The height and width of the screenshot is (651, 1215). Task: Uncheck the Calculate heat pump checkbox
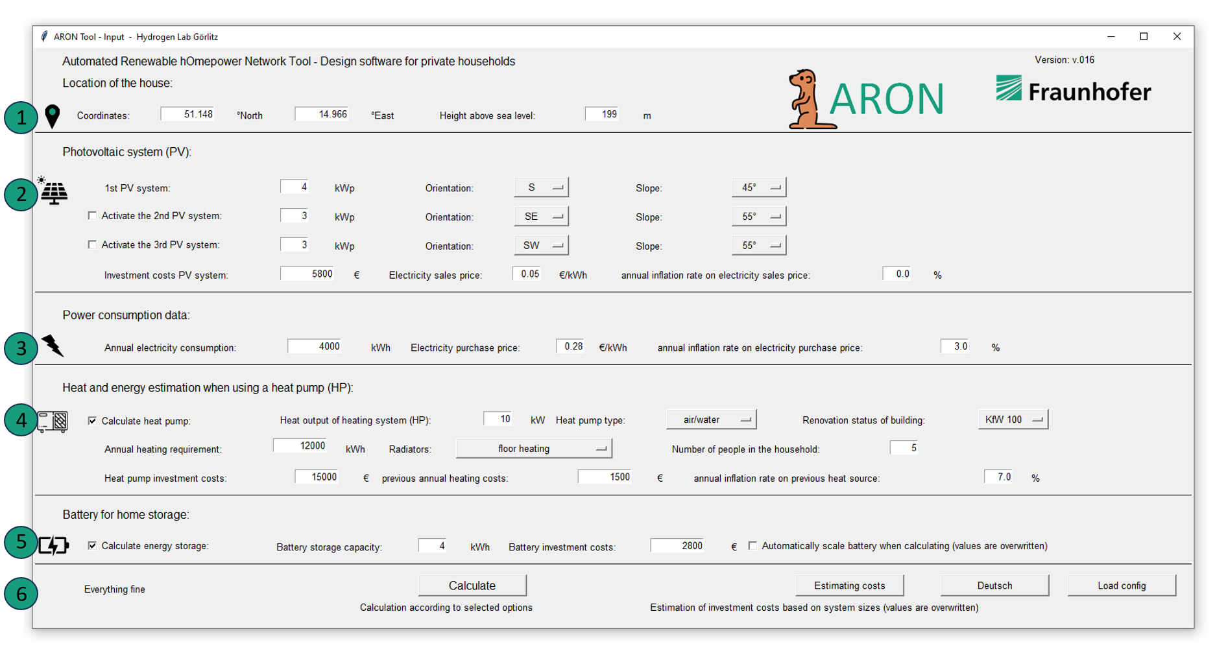[x=92, y=421]
